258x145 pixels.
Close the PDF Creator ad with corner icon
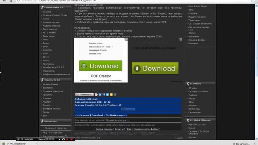(126, 39)
